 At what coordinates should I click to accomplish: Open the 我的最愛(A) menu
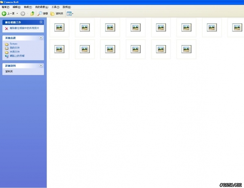[x=42, y=7]
